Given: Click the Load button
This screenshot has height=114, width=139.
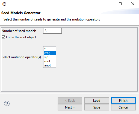Looking at the screenshot, I should tap(97, 101).
